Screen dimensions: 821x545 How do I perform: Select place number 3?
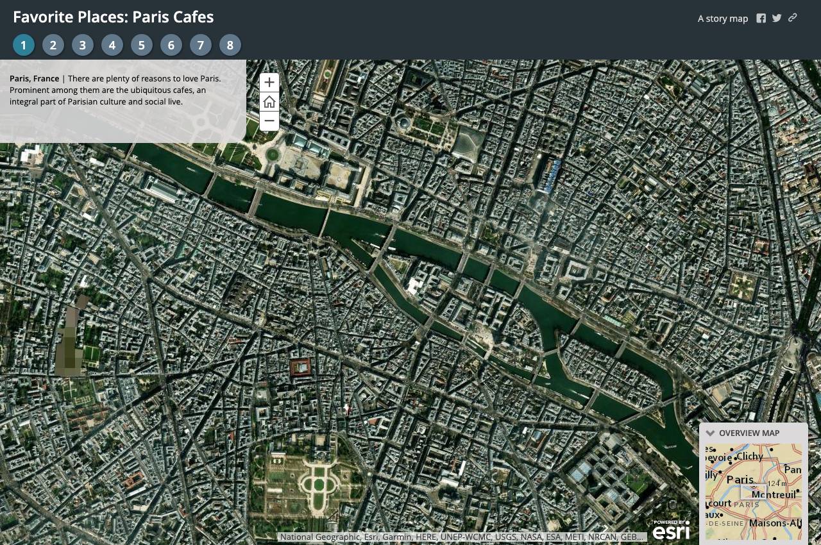pos(83,45)
